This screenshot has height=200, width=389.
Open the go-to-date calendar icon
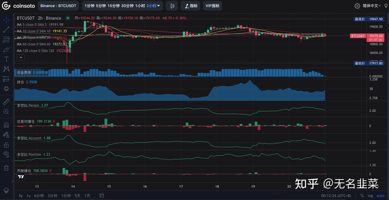tap(102, 196)
